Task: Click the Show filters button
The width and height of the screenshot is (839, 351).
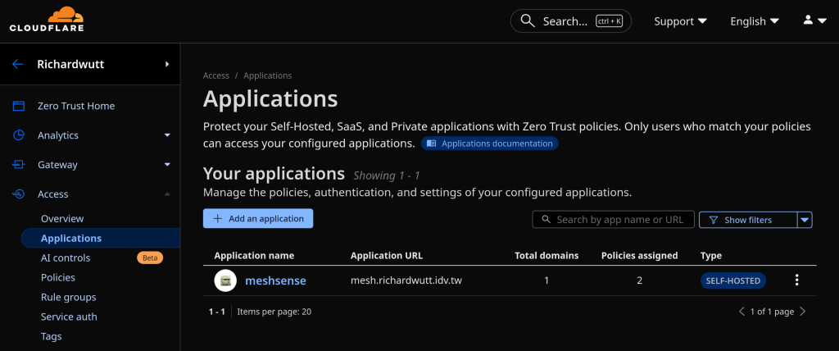Action: [747, 220]
